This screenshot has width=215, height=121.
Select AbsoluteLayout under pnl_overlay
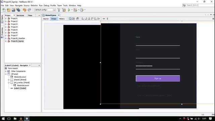click(x=23, y=85)
